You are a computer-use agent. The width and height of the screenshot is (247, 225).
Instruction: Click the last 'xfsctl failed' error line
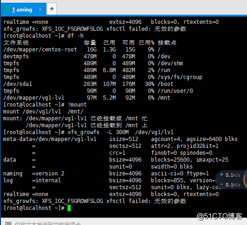click(x=95, y=201)
